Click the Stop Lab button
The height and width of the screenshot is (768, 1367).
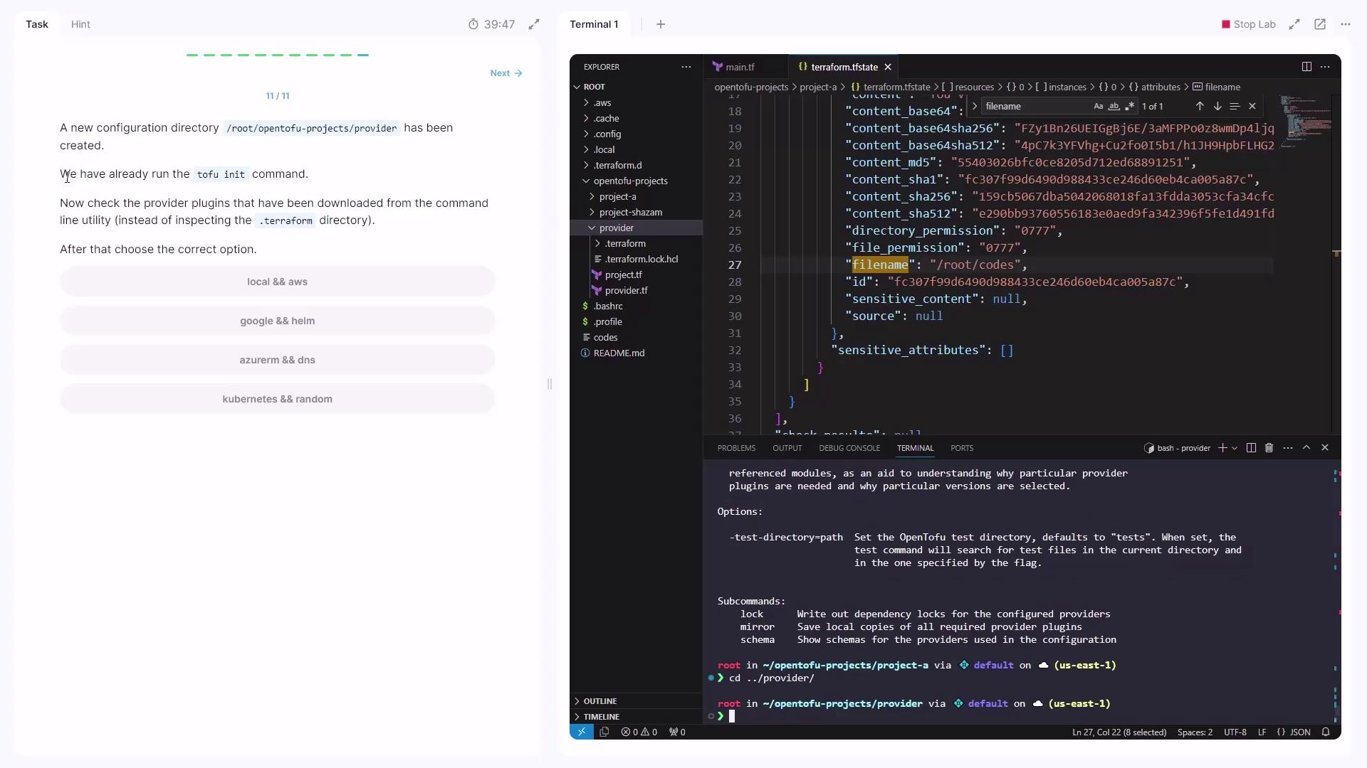click(1248, 24)
